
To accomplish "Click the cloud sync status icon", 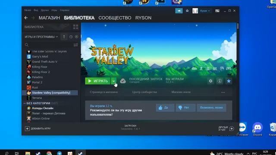I will pos(123,81).
